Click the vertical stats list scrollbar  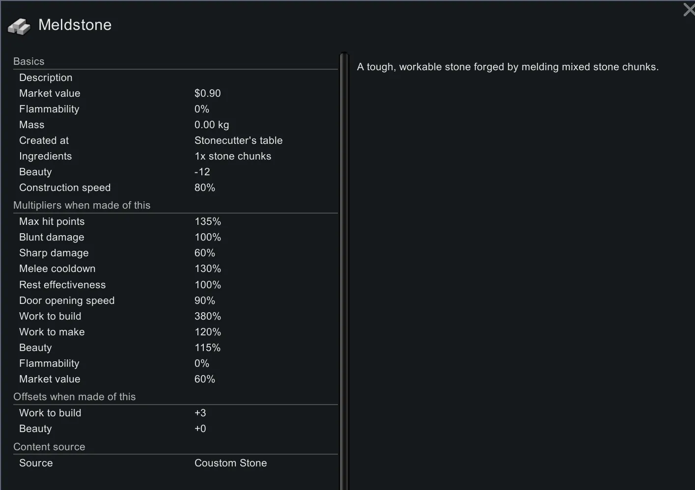click(344, 270)
